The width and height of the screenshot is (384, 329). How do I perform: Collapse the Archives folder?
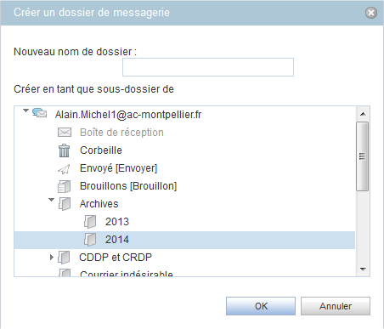pyautogui.click(x=51, y=200)
